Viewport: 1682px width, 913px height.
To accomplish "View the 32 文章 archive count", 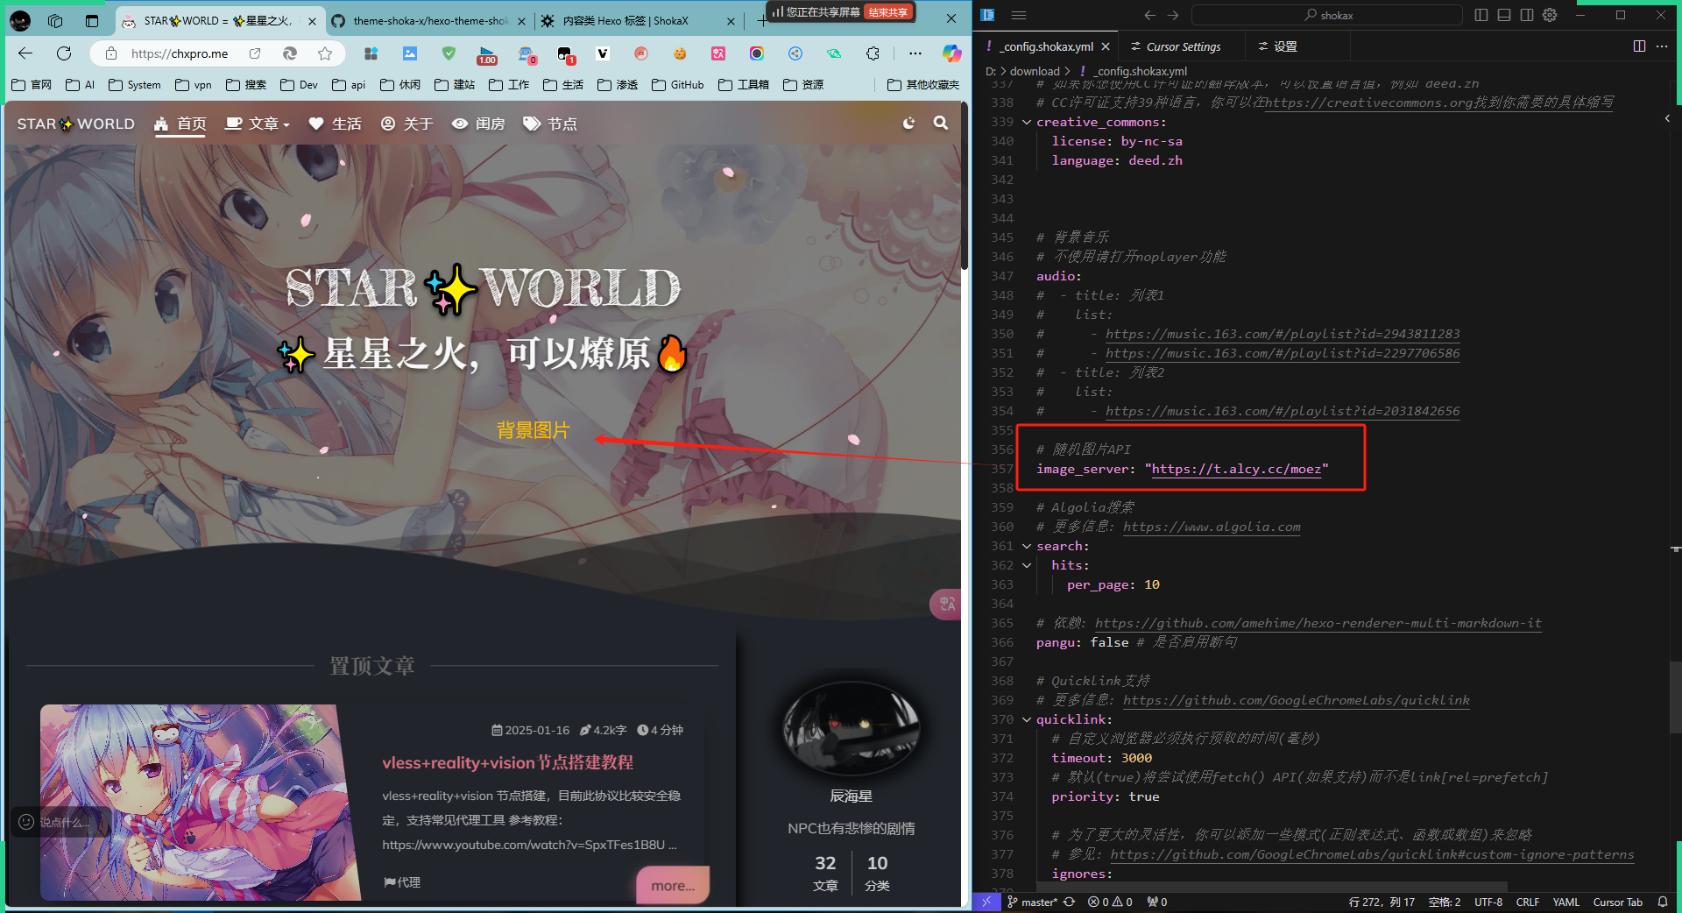I will coord(825,874).
